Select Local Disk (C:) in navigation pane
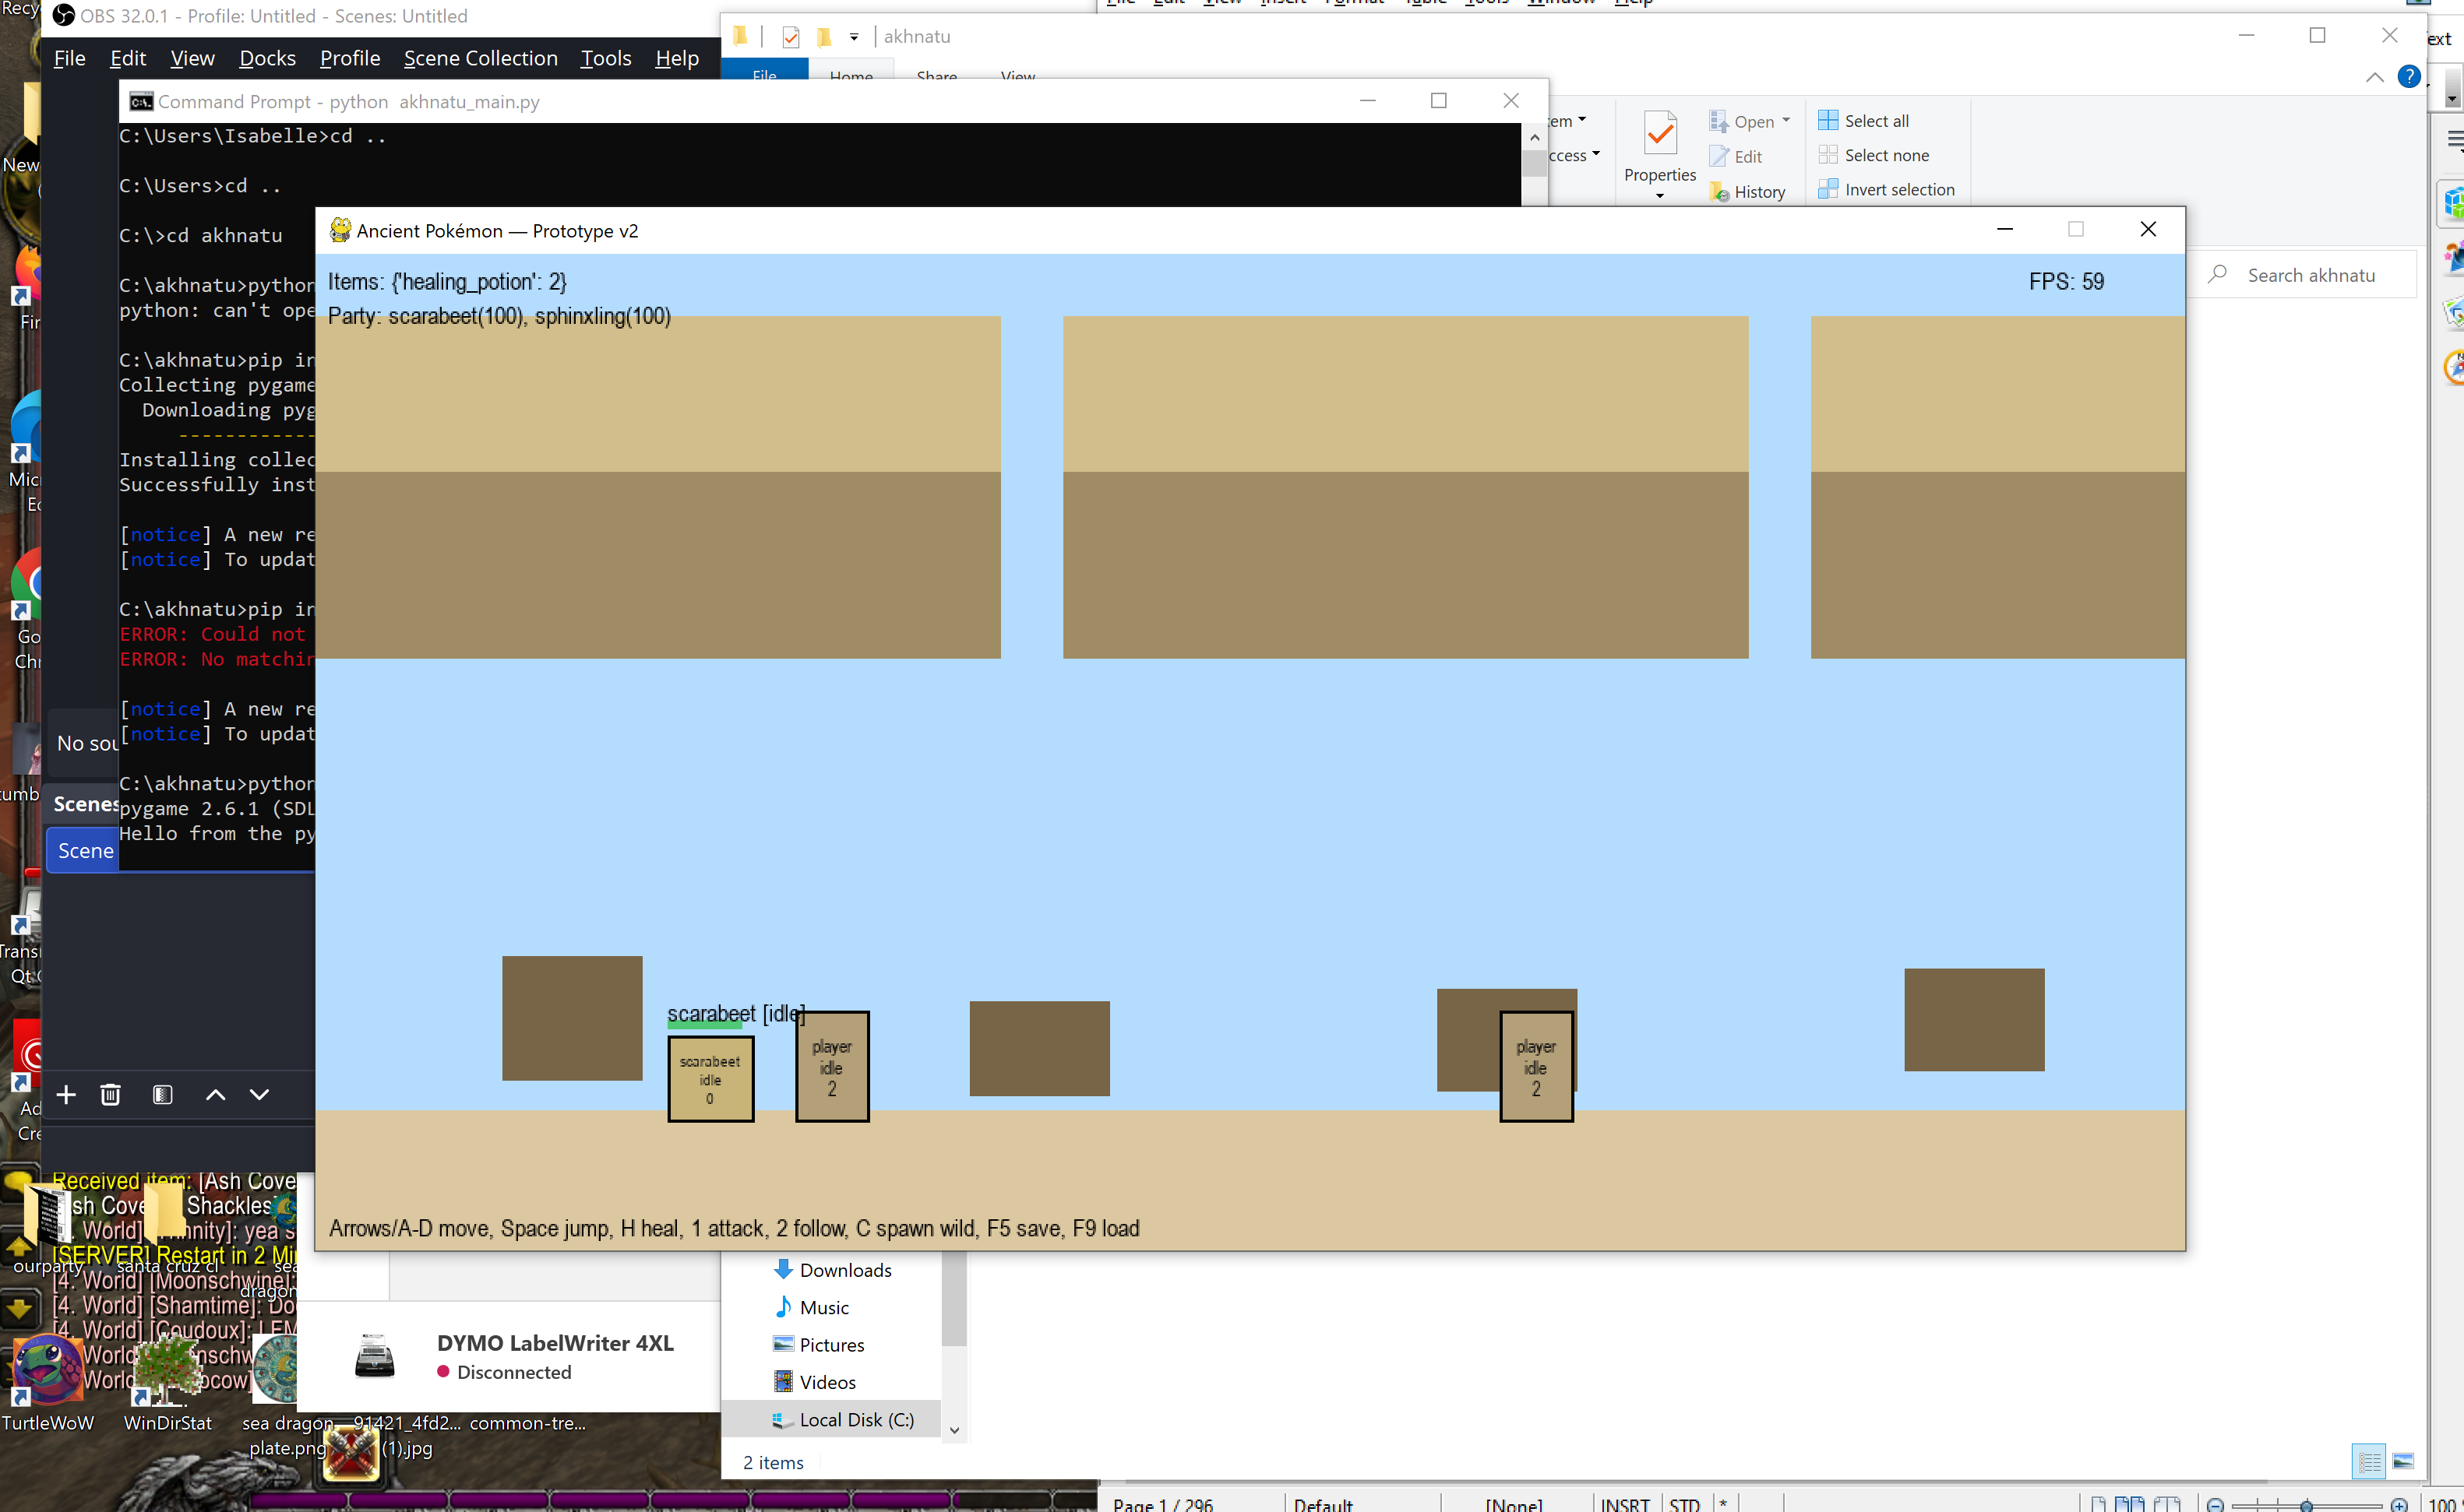This screenshot has width=2464, height=1512. pyautogui.click(x=855, y=1419)
